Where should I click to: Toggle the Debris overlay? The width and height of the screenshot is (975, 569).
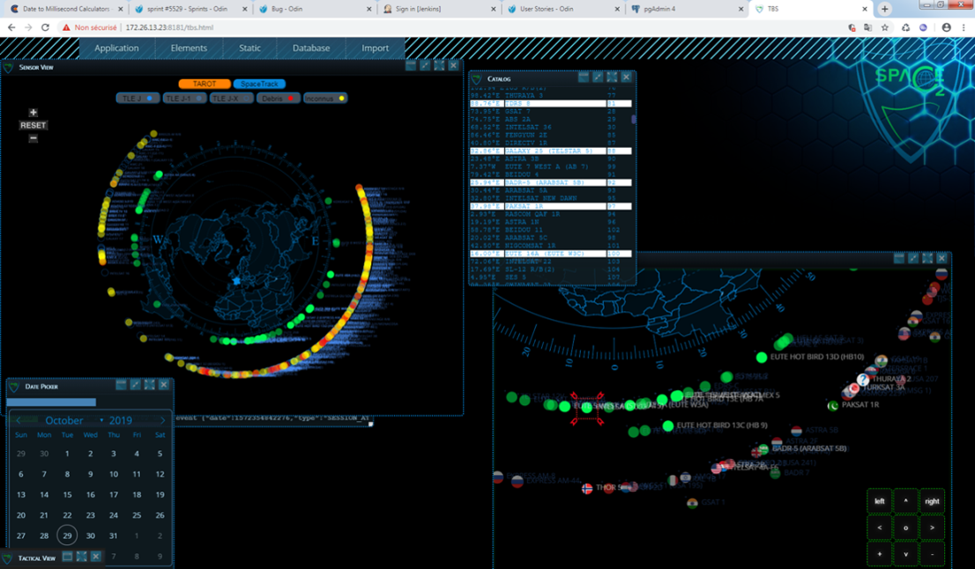tap(279, 98)
